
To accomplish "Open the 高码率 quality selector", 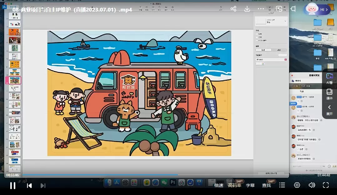I will pyautogui.click(x=235, y=185).
